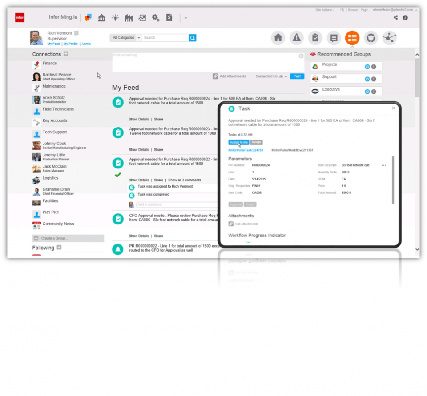Click the Assign to me button
This screenshot has width=427, height=396.
(x=238, y=142)
